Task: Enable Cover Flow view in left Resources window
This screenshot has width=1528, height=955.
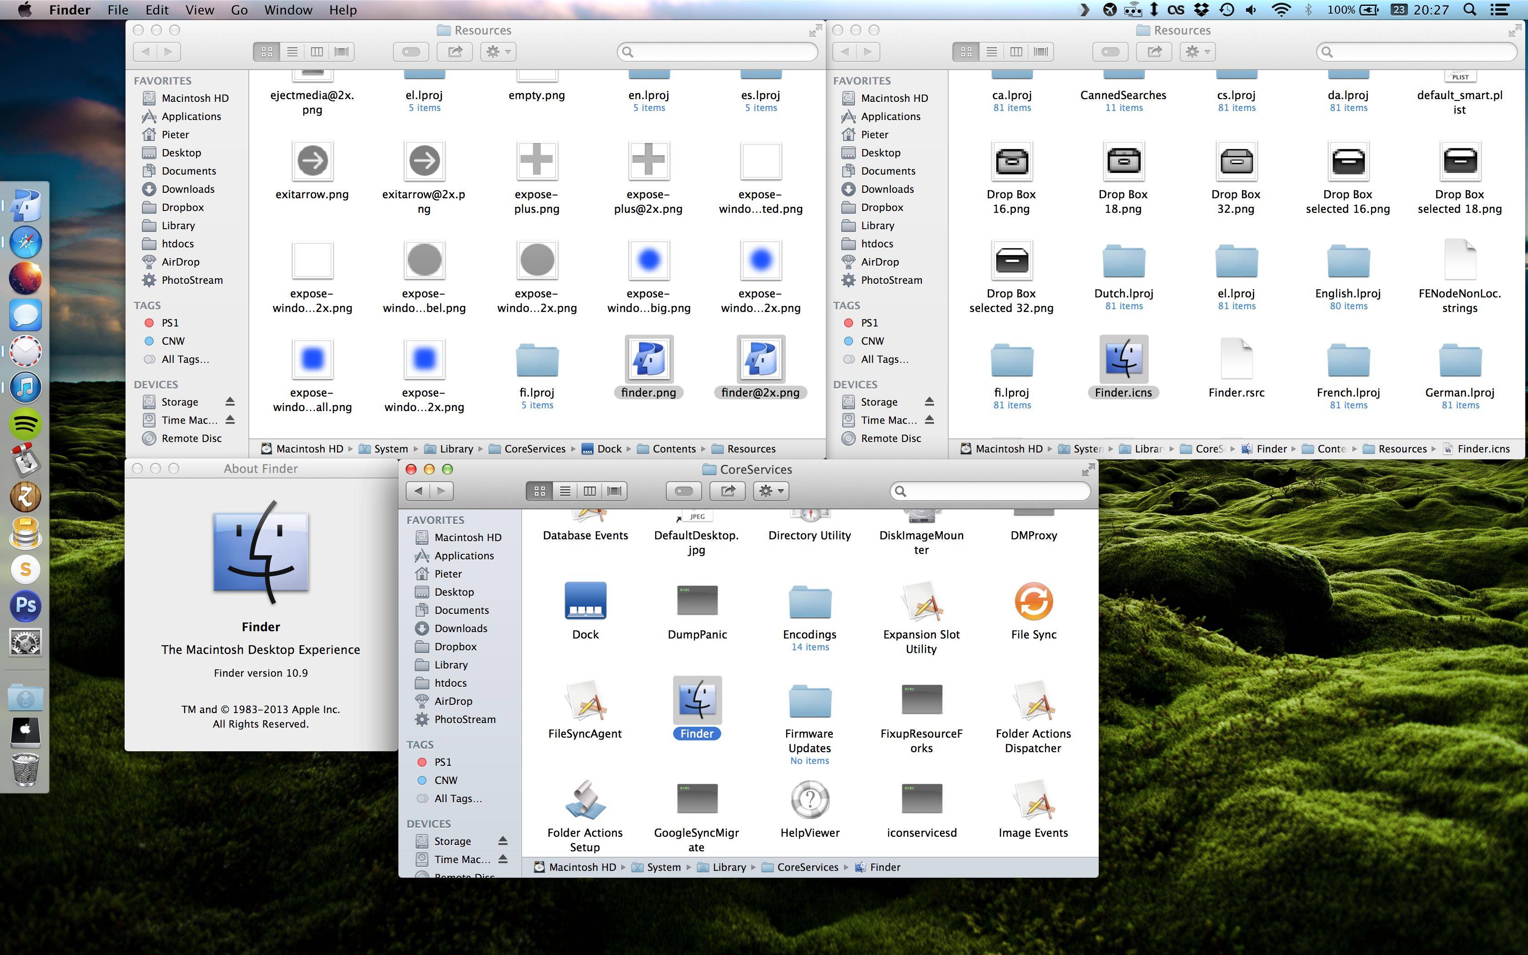Action: coord(342,52)
